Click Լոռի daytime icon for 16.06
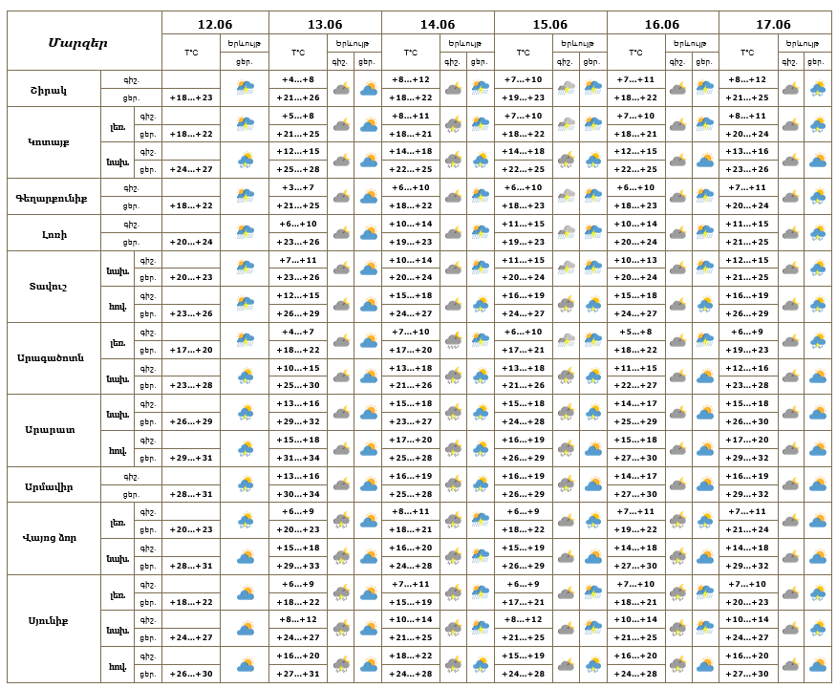This screenshot has width=837, height=688. [705, 233]
